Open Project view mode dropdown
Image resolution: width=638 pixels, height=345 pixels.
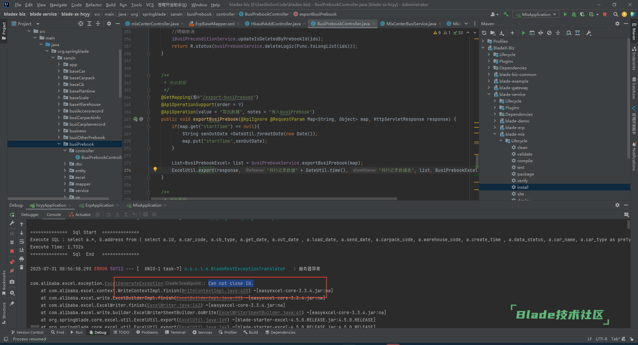coord(38,24)
